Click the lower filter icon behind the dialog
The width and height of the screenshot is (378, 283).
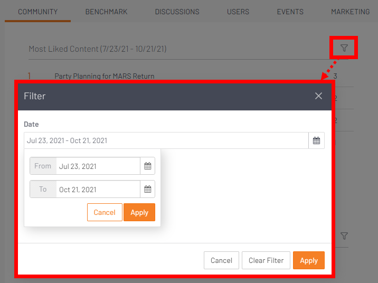pyautogui.click(x=344, y=235)
